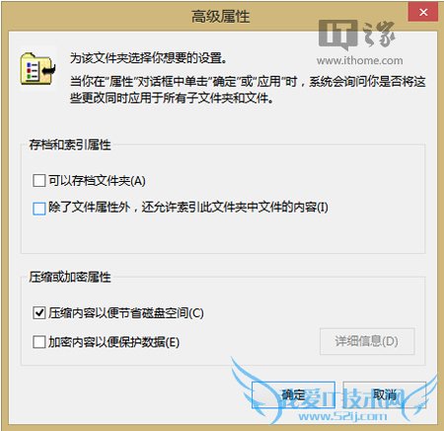The image size is (444, 431).
Task: Click the 存档和索引属性 group heading
Action: coord(70,144)
